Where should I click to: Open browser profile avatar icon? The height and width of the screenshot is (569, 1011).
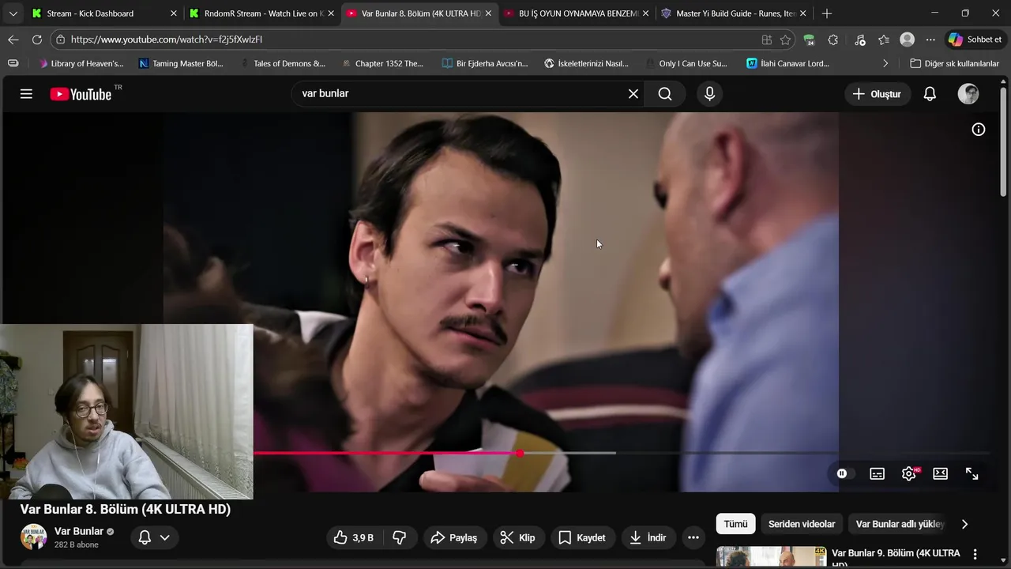click(x=908, y=40)
